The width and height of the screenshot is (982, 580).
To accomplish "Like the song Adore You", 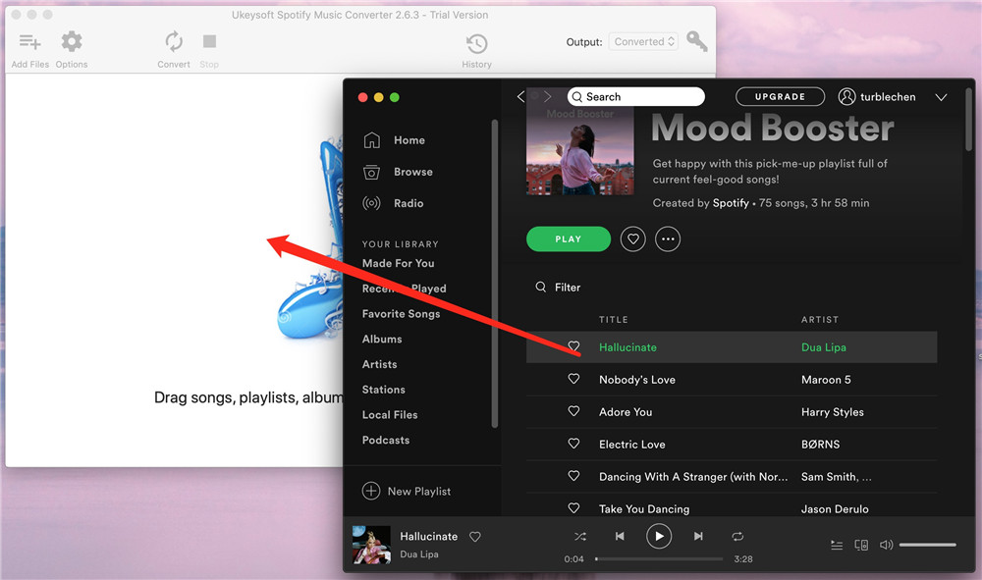I will (x=573, y=411).
